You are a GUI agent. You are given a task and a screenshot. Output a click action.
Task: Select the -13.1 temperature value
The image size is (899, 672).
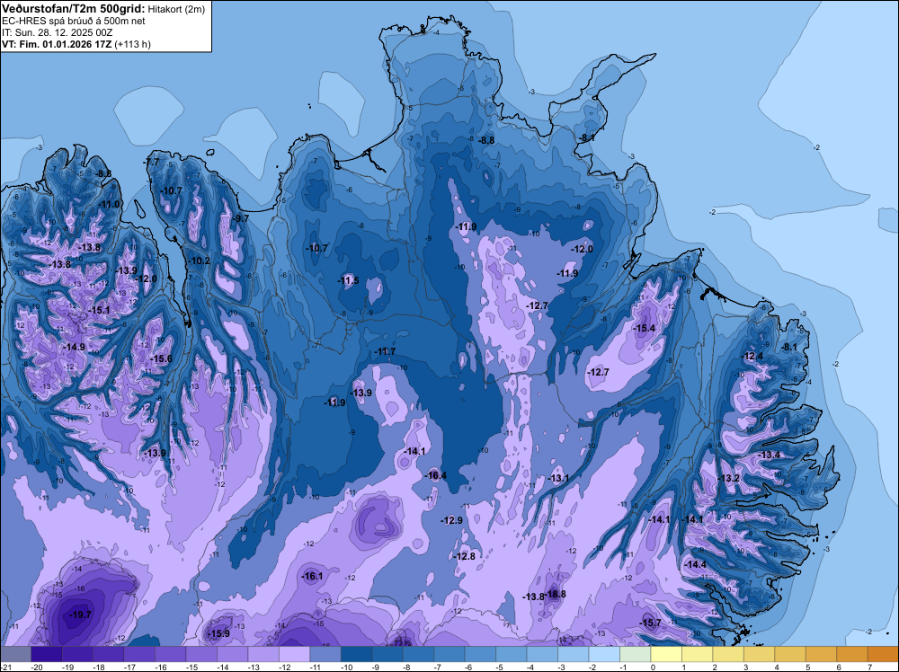tap(558, 478)
